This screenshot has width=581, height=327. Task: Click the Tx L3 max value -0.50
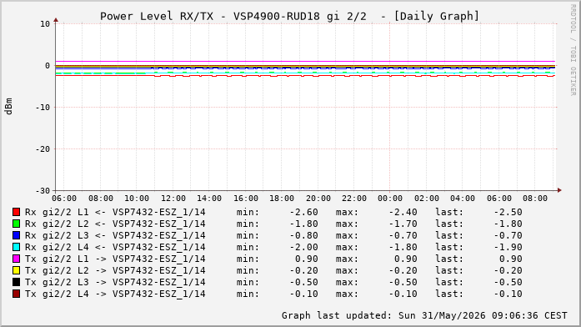403,282
